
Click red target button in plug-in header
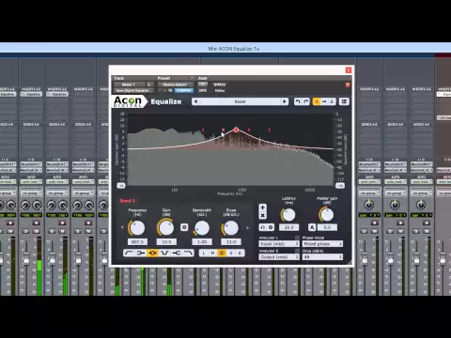click(348, 84)
